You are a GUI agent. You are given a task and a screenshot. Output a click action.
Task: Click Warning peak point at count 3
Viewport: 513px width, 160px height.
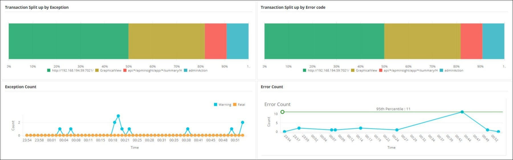click(x=118, y=116)
